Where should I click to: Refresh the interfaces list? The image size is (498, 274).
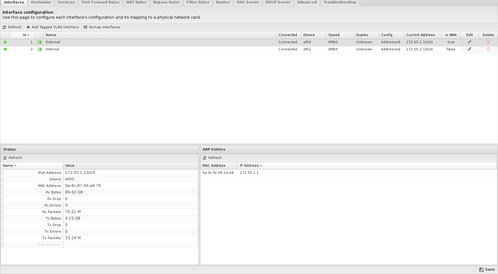12,27
